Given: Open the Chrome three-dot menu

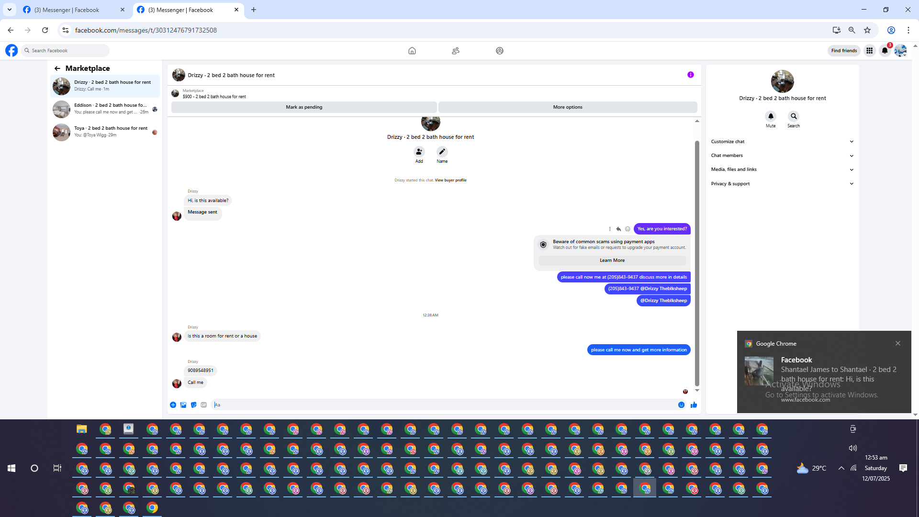Looking at the screenshot, I should [x=908, y=30].
